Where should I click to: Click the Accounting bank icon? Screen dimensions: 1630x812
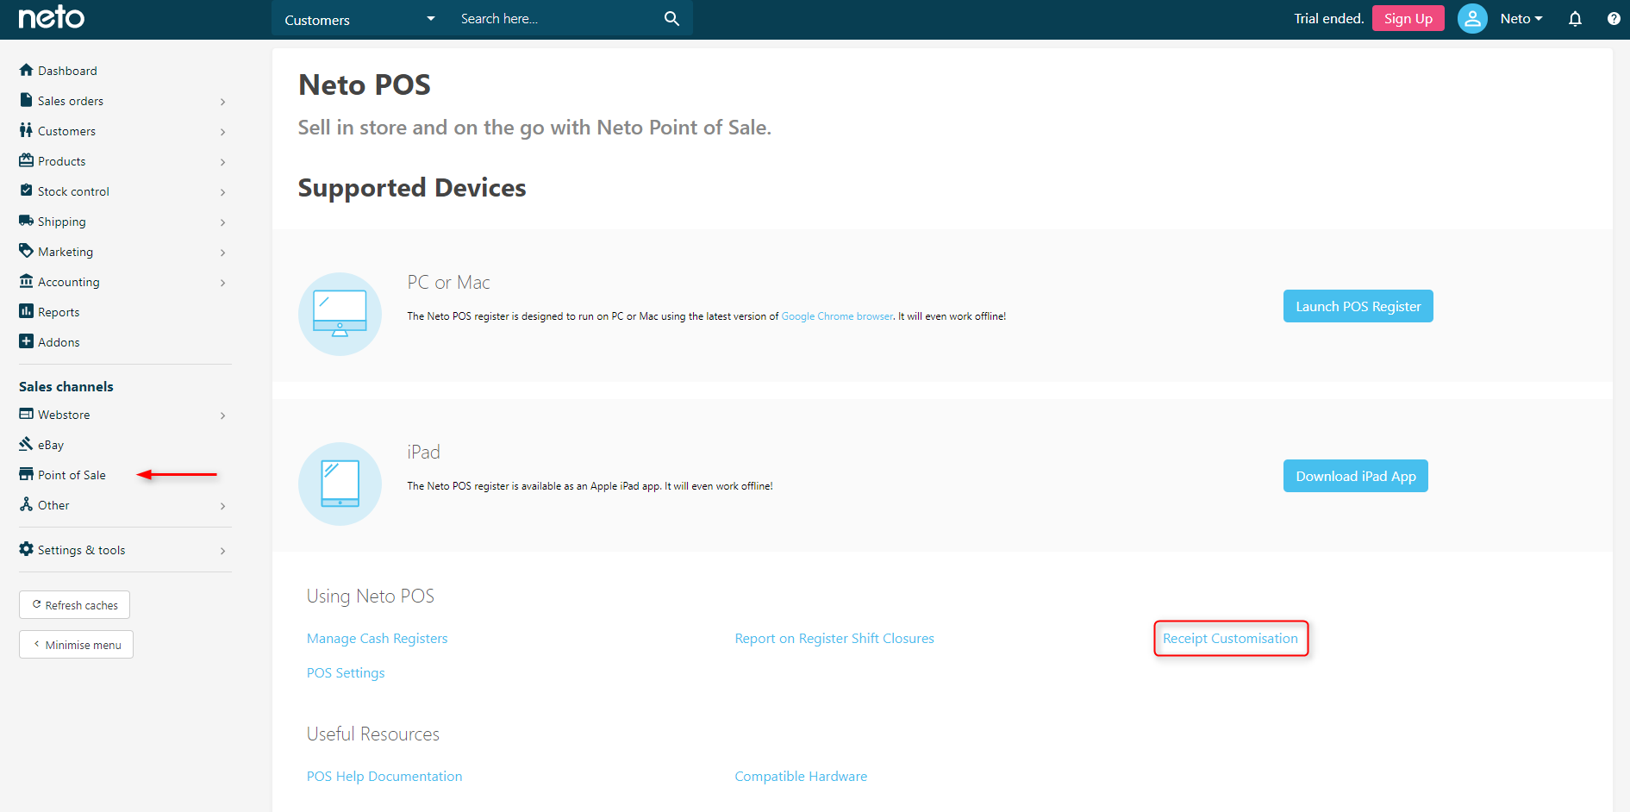26,281
